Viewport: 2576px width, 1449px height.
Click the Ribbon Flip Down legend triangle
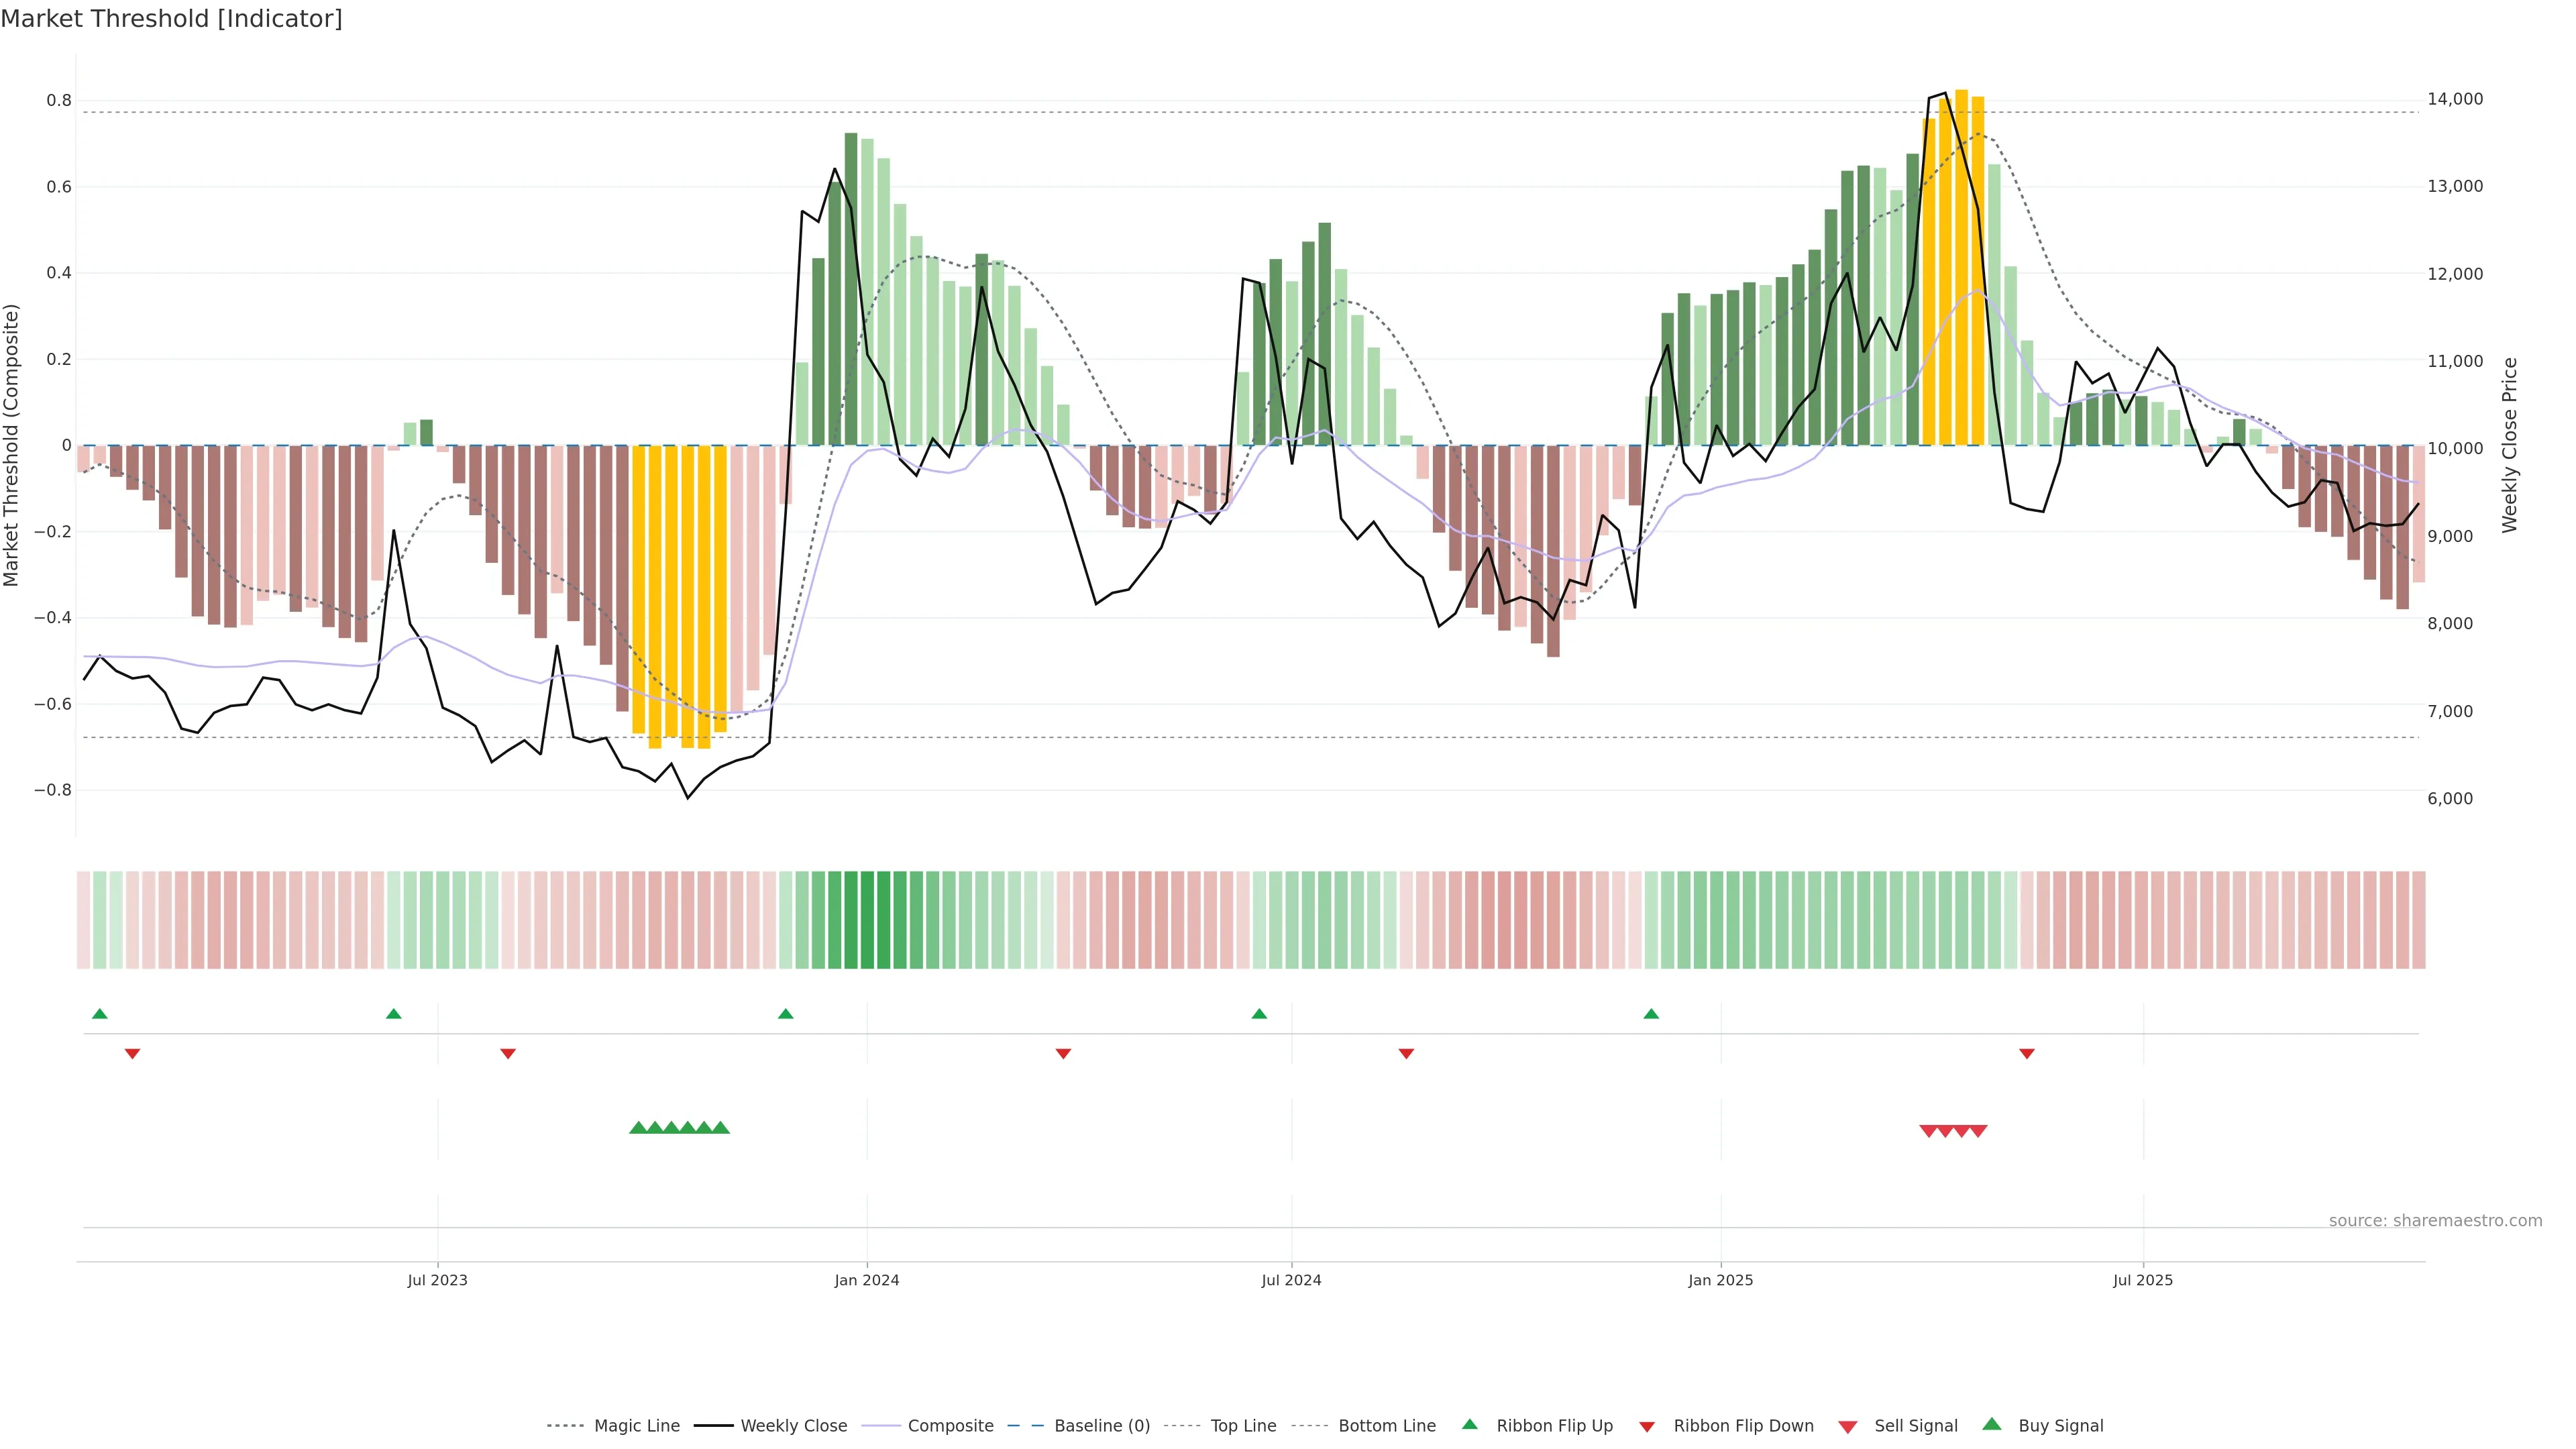click(x=1647, y=1427)
